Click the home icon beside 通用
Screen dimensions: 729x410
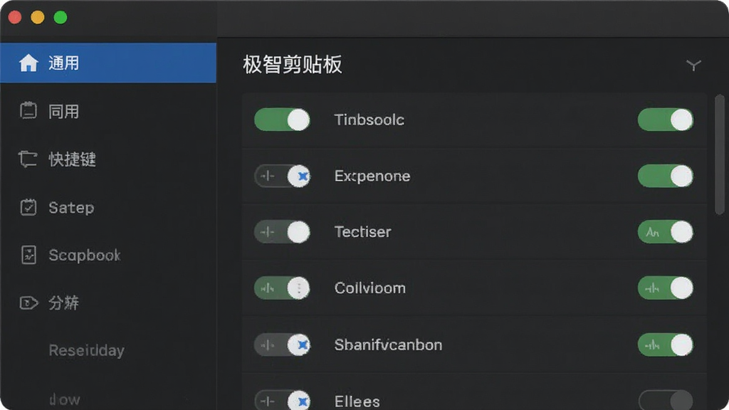[28, 63]
